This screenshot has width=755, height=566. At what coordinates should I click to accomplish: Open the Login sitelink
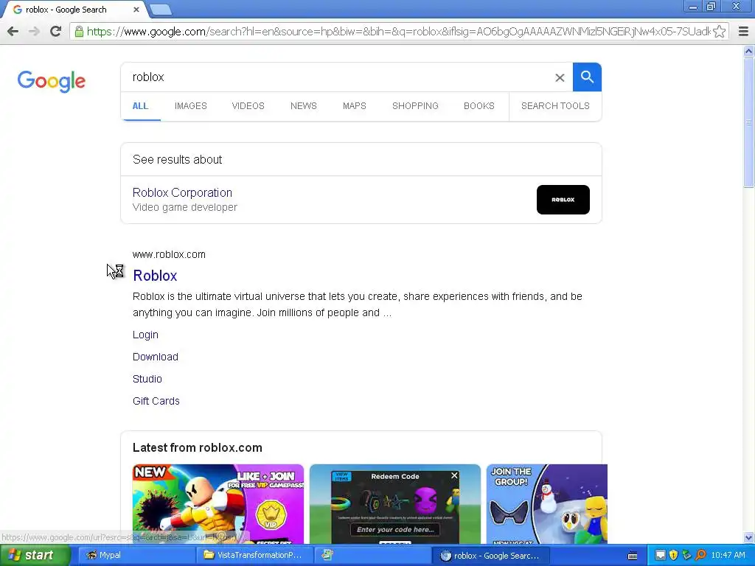point(145,335)
